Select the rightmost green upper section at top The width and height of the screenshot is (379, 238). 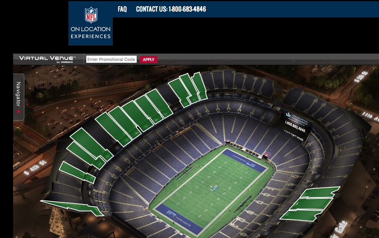pyautogui.click(x=200, y=86)
